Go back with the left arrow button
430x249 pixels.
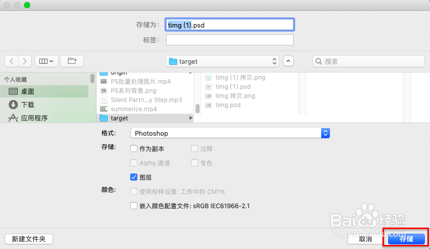point(12,61)
